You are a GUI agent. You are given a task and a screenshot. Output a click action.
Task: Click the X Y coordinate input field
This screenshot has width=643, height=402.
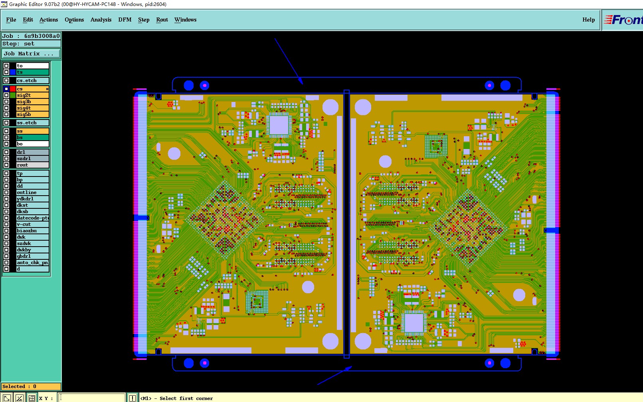[91, 398]
